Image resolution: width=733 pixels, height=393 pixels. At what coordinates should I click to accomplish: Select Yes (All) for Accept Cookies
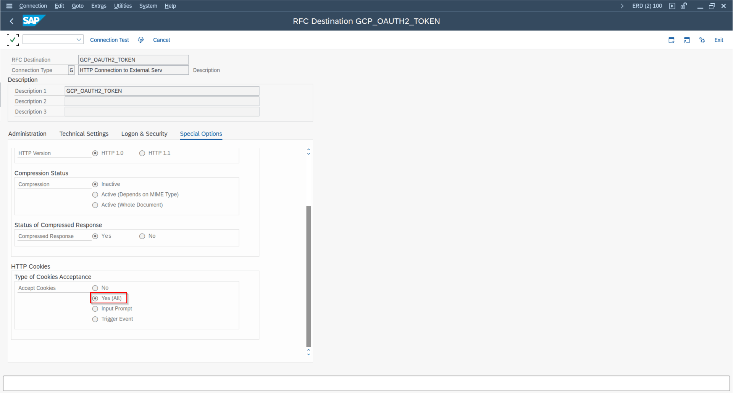95,298
